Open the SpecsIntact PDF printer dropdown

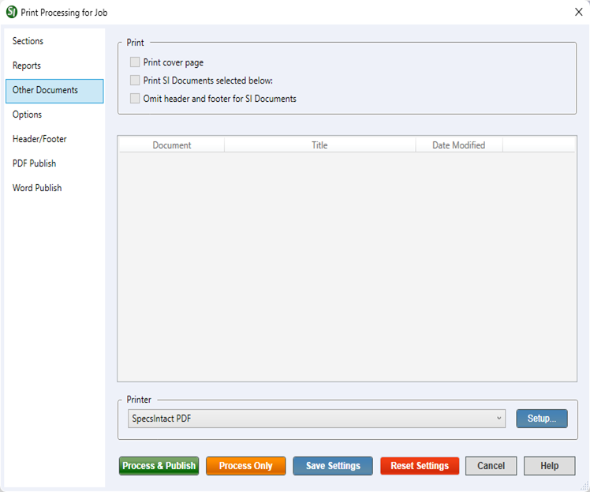316,419
